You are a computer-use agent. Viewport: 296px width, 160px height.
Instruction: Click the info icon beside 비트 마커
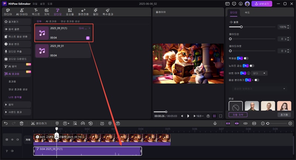[x=249, y=73]
